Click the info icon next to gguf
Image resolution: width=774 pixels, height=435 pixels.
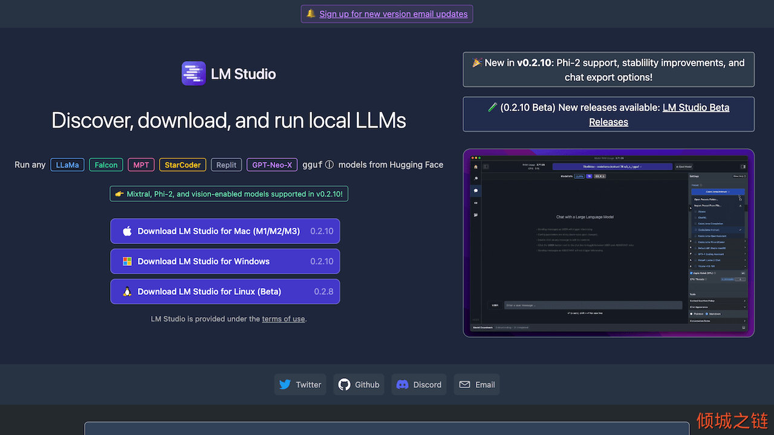point(329,164)
